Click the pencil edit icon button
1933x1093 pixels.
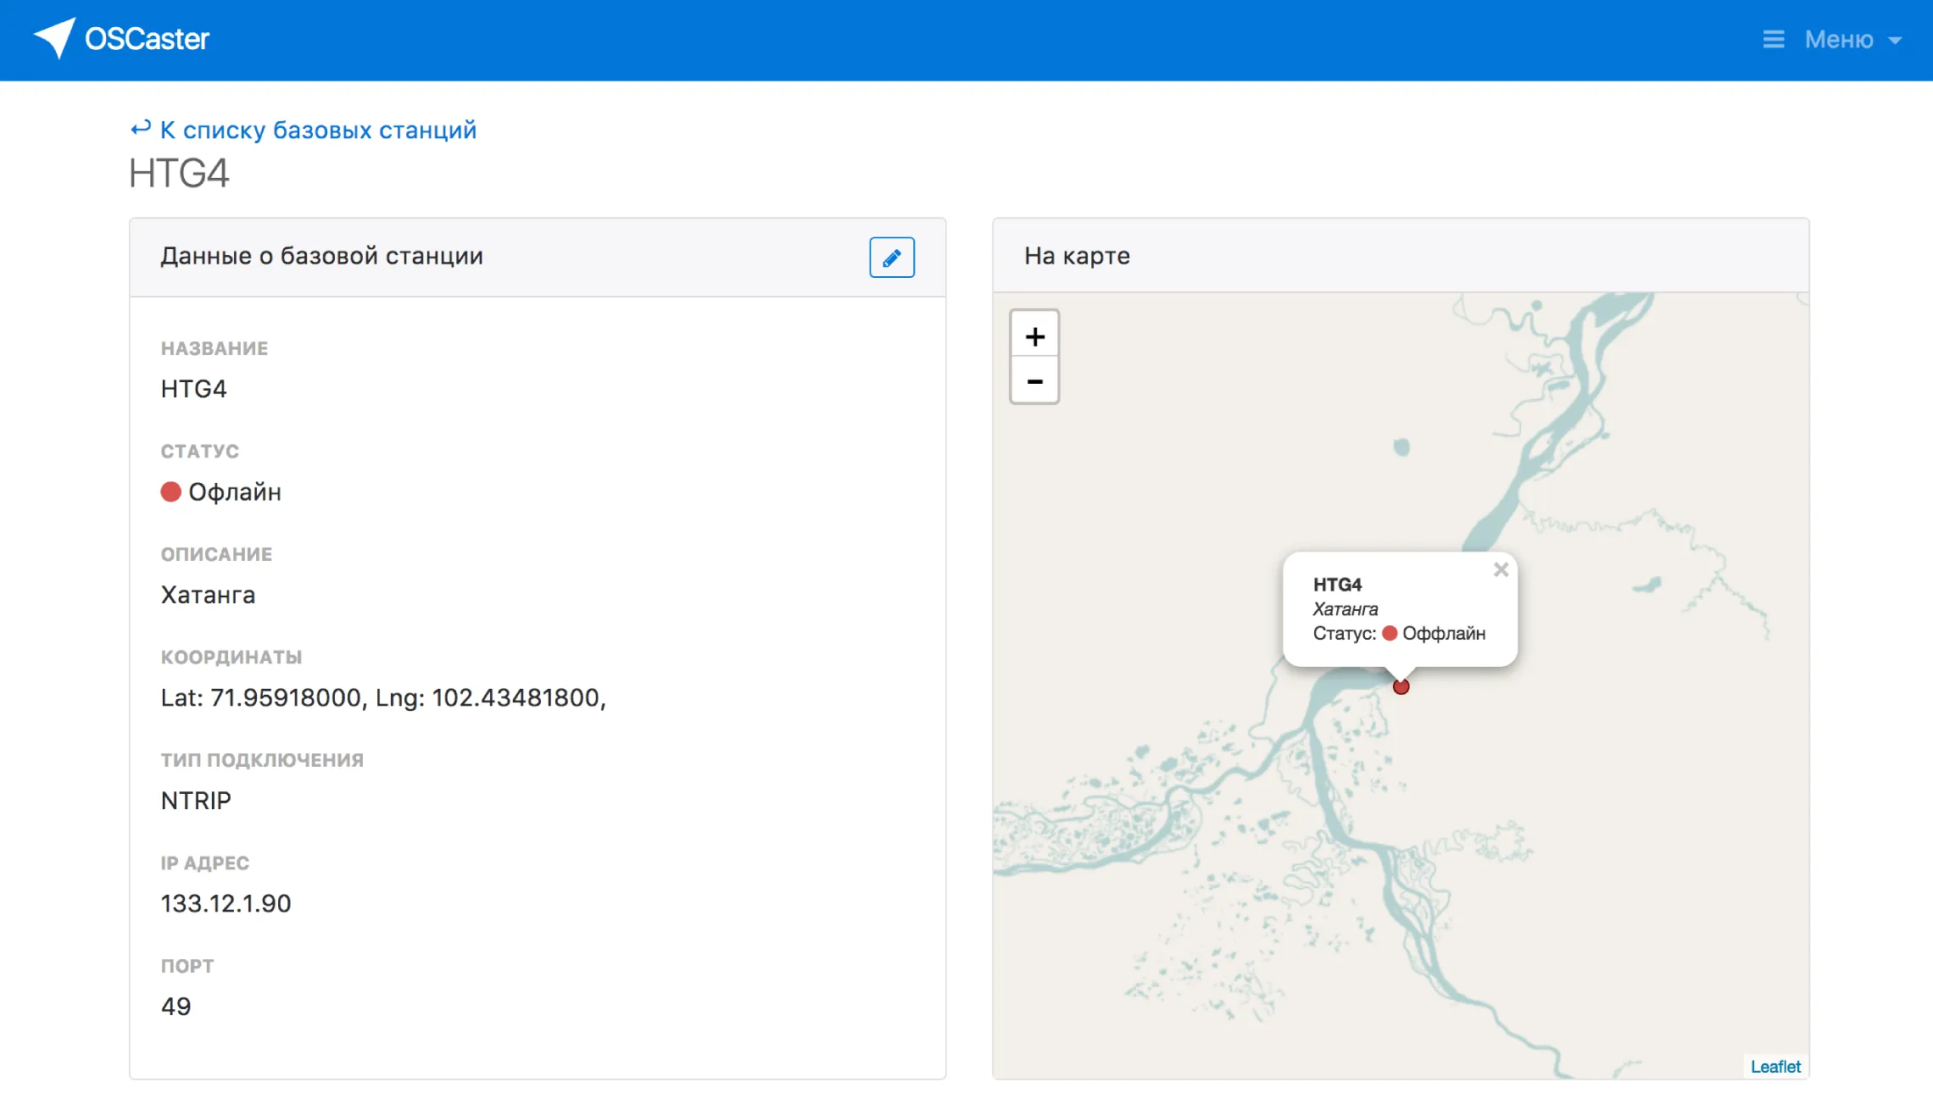(x=891, y=258)
